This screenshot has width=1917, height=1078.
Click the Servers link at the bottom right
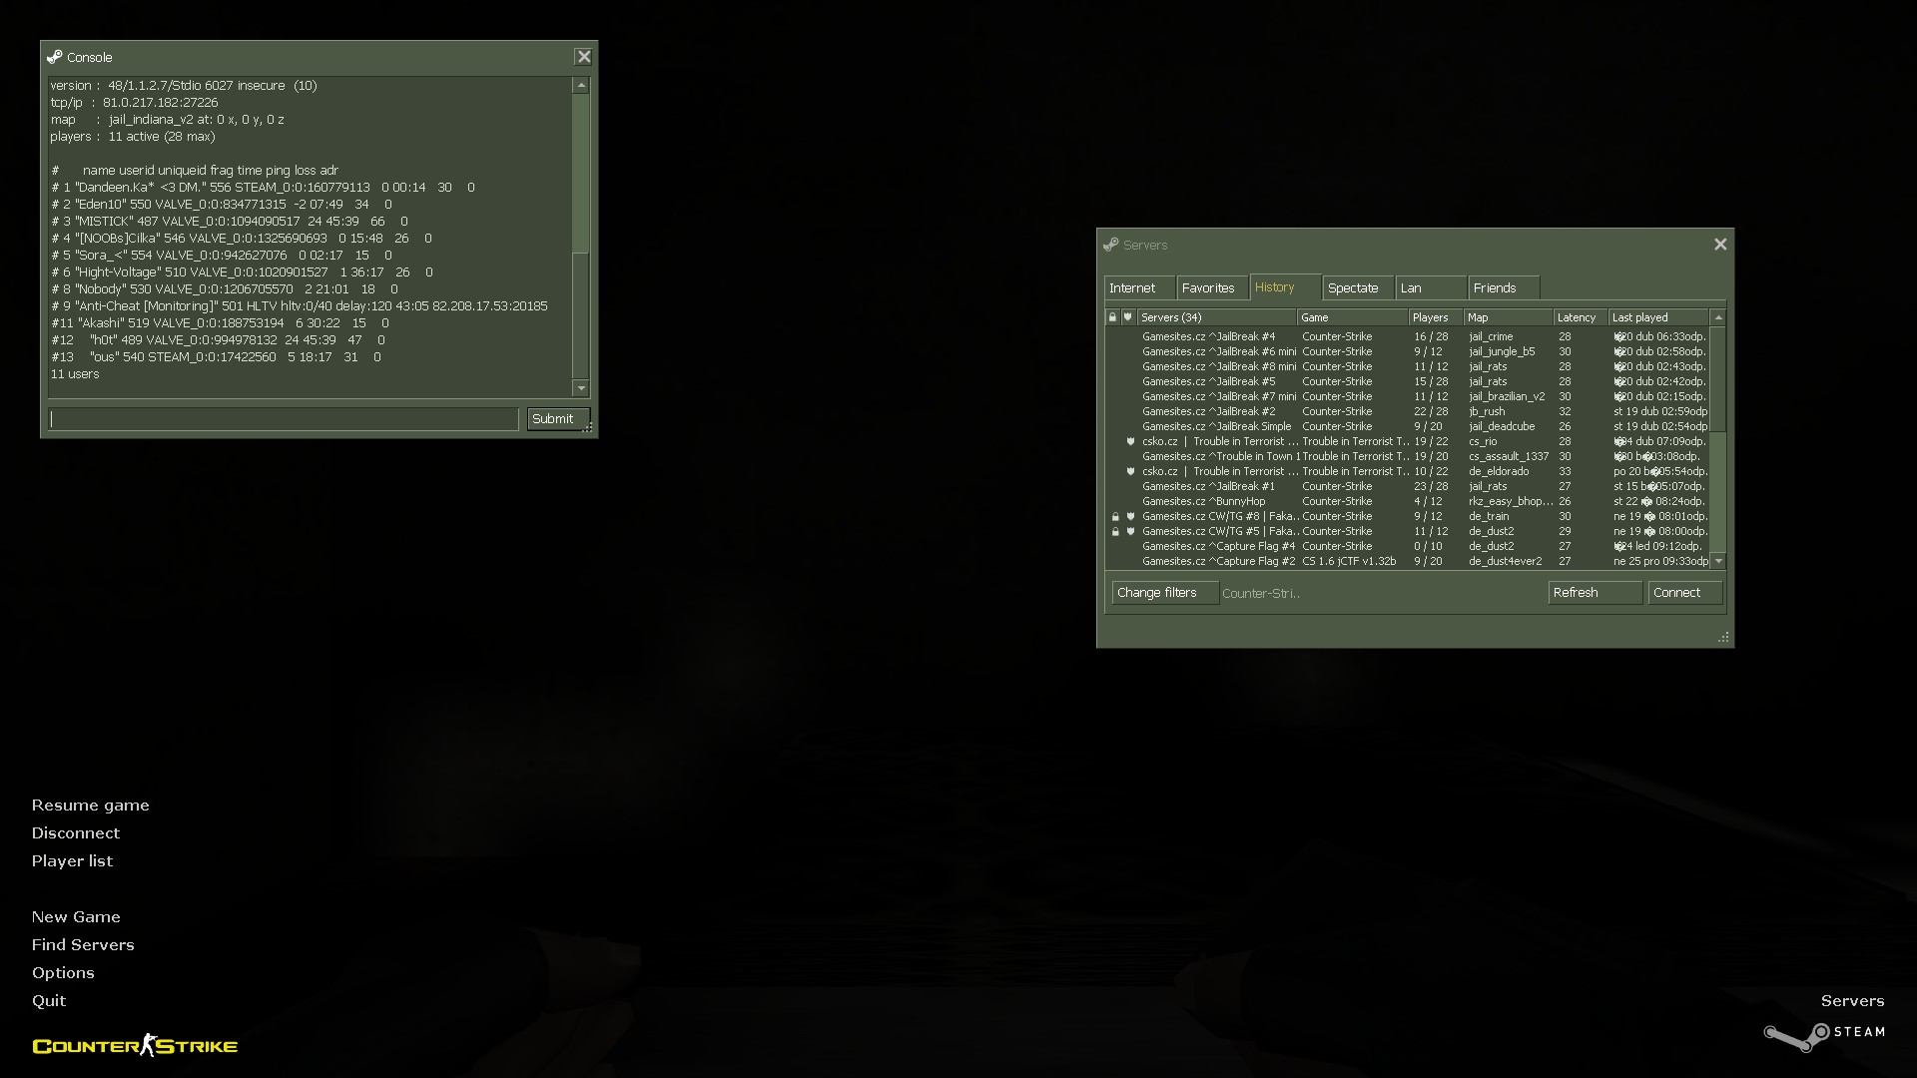1852,1001
